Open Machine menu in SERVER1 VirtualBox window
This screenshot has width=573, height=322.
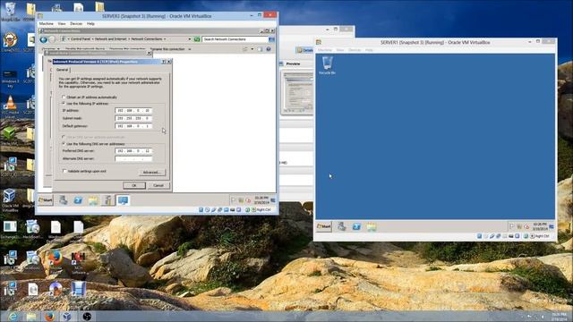[x=324, y=50]
